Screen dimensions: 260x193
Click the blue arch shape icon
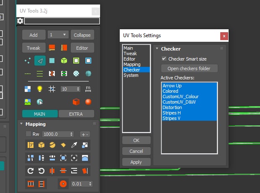tap(85, 158)
